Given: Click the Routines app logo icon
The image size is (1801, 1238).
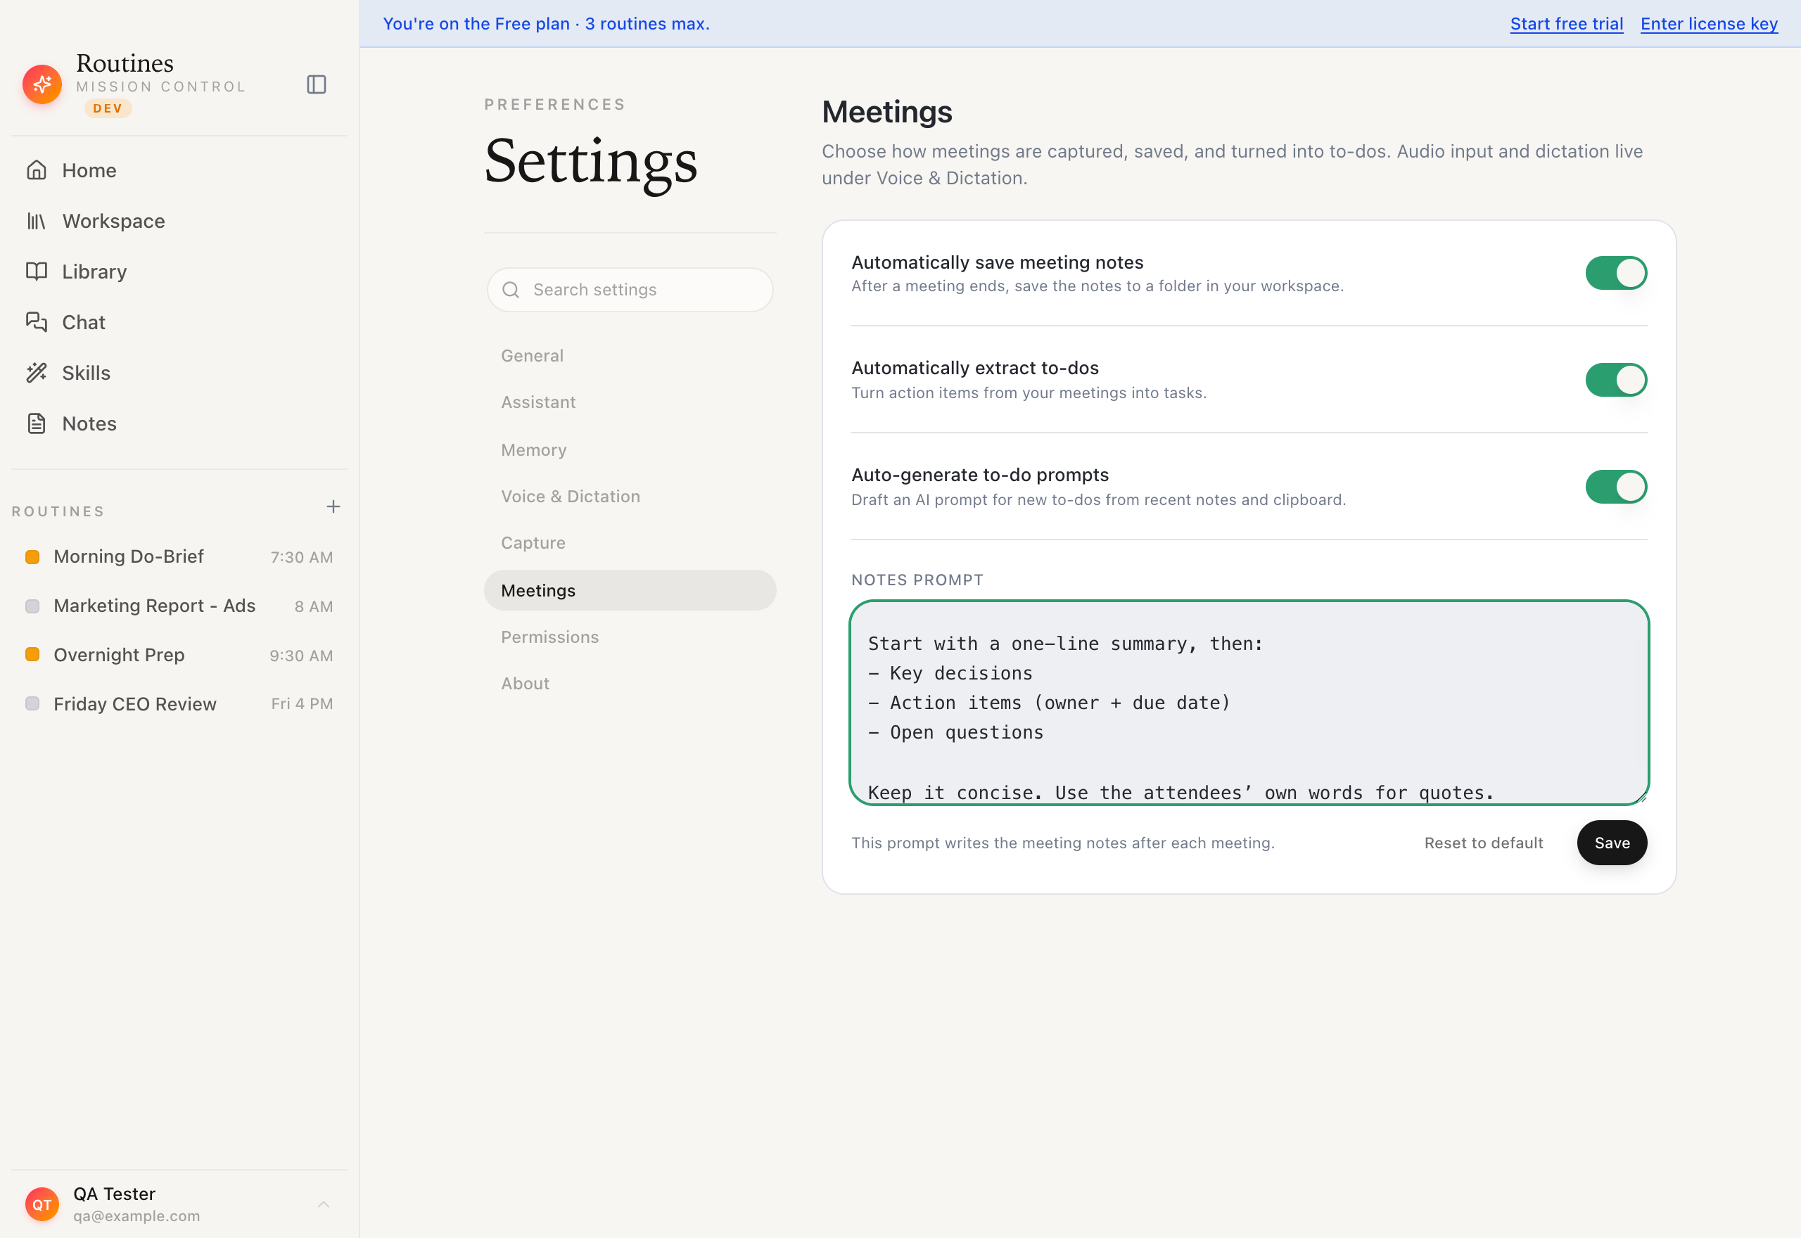Looking at the screenshot, I should (42, 84).
